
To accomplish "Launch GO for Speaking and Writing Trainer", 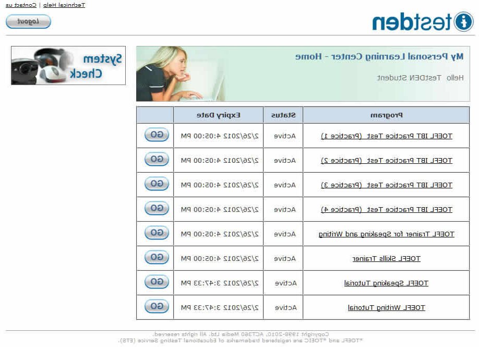I will pos(157,233).
